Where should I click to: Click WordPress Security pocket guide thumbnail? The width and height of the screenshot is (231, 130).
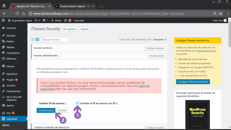[197, 115]
